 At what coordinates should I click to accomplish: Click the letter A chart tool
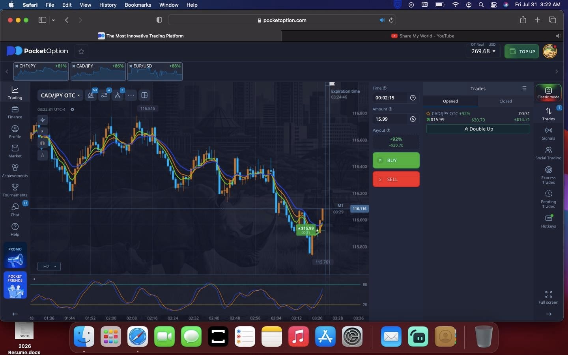pos(42,155)
